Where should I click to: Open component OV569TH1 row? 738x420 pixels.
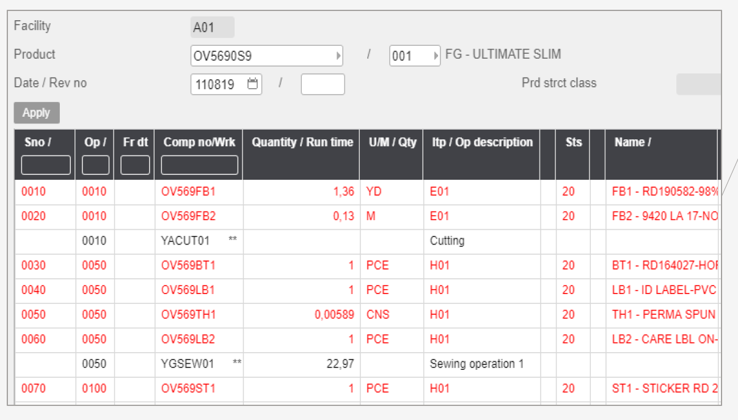[188, 315]
